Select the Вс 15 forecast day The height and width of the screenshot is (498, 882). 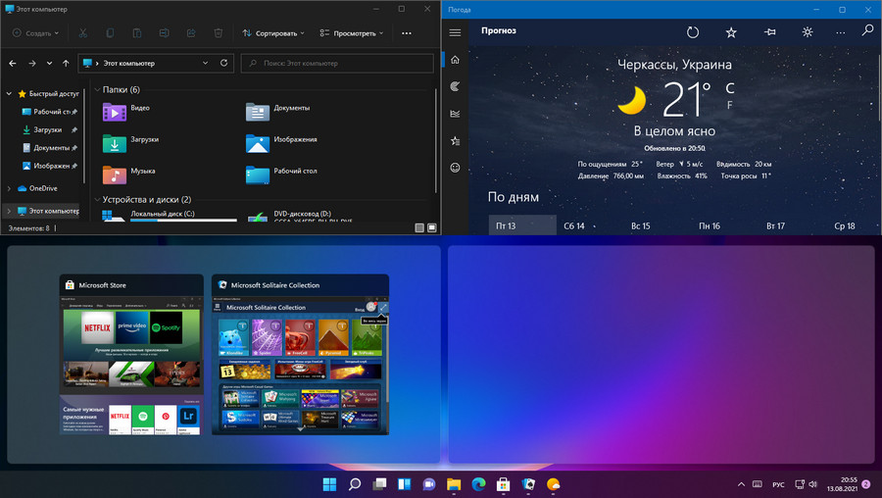tap(640, 225)
